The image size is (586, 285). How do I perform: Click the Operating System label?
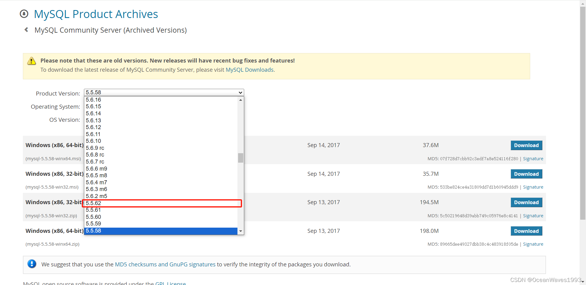(x=55, y=106)
